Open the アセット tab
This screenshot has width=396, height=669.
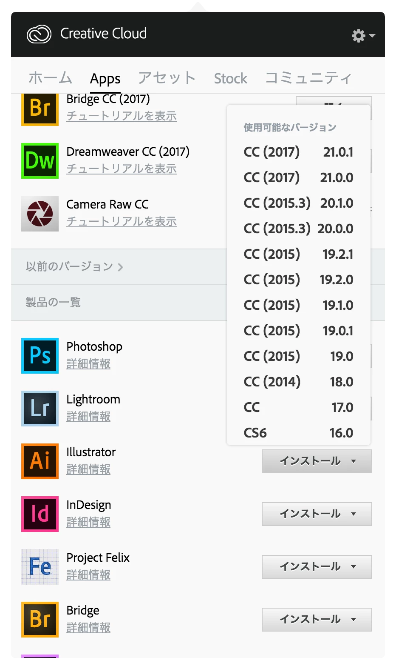167,78
